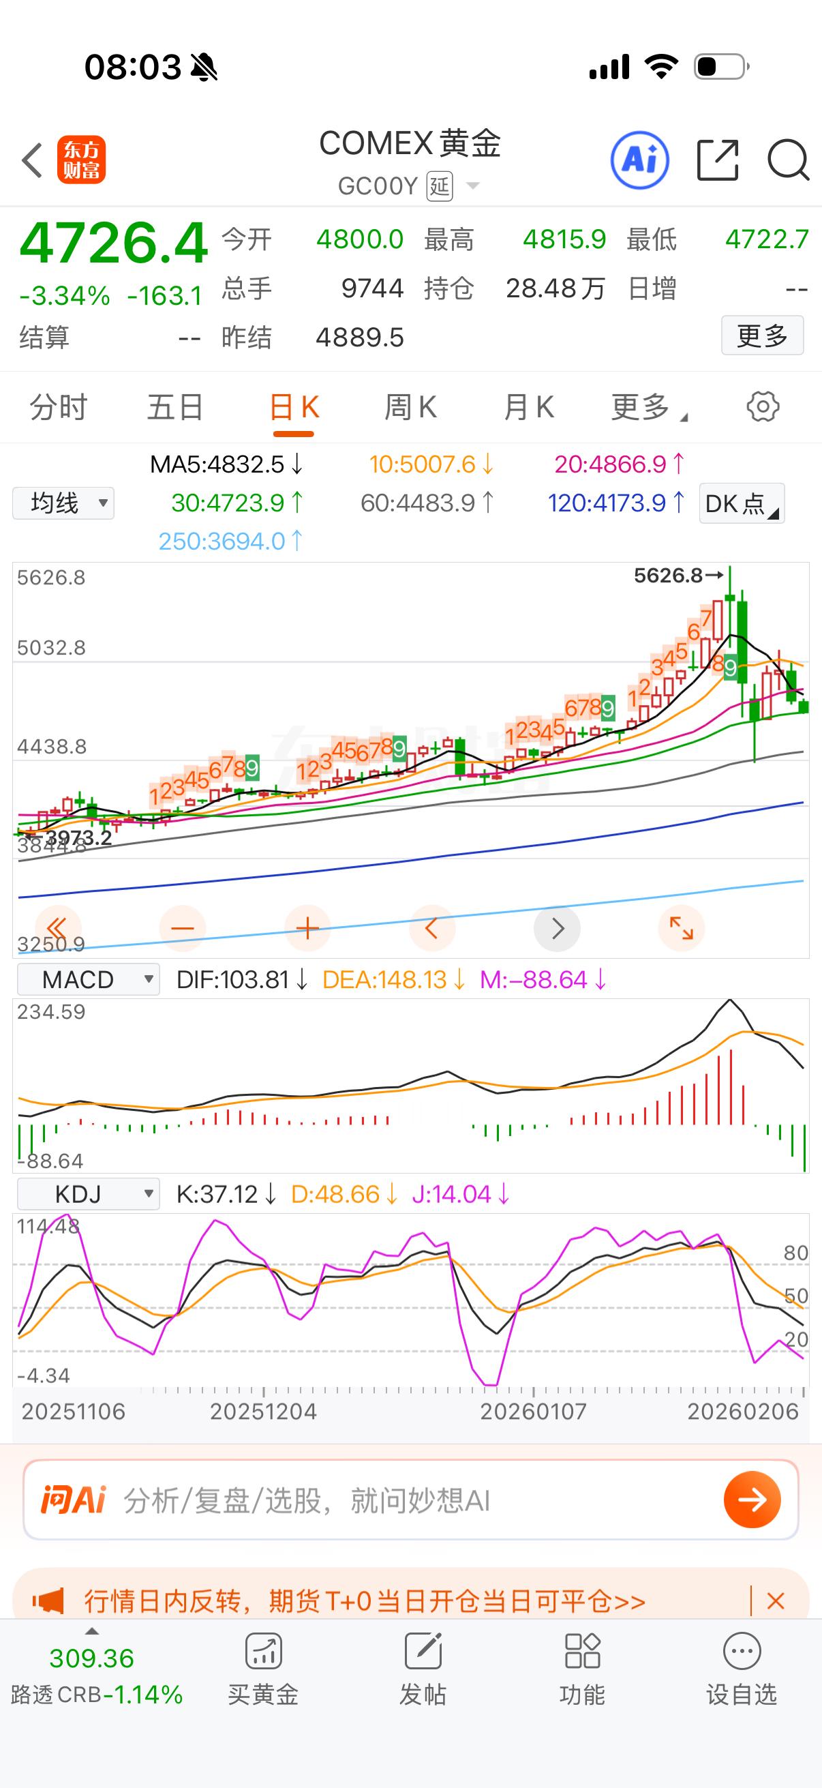Screen dimensions: 822x1788
Task: Open the DK点 selector
Action: pyautogui.click(x=742, y=503)
